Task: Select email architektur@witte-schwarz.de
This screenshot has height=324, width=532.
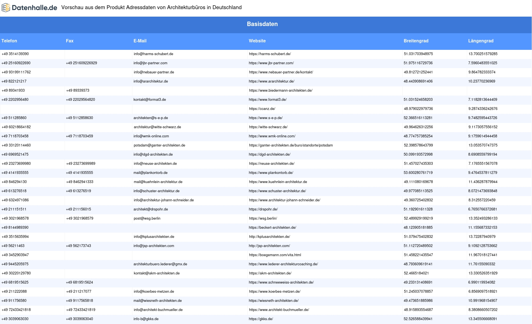Action: click(157, 127)
